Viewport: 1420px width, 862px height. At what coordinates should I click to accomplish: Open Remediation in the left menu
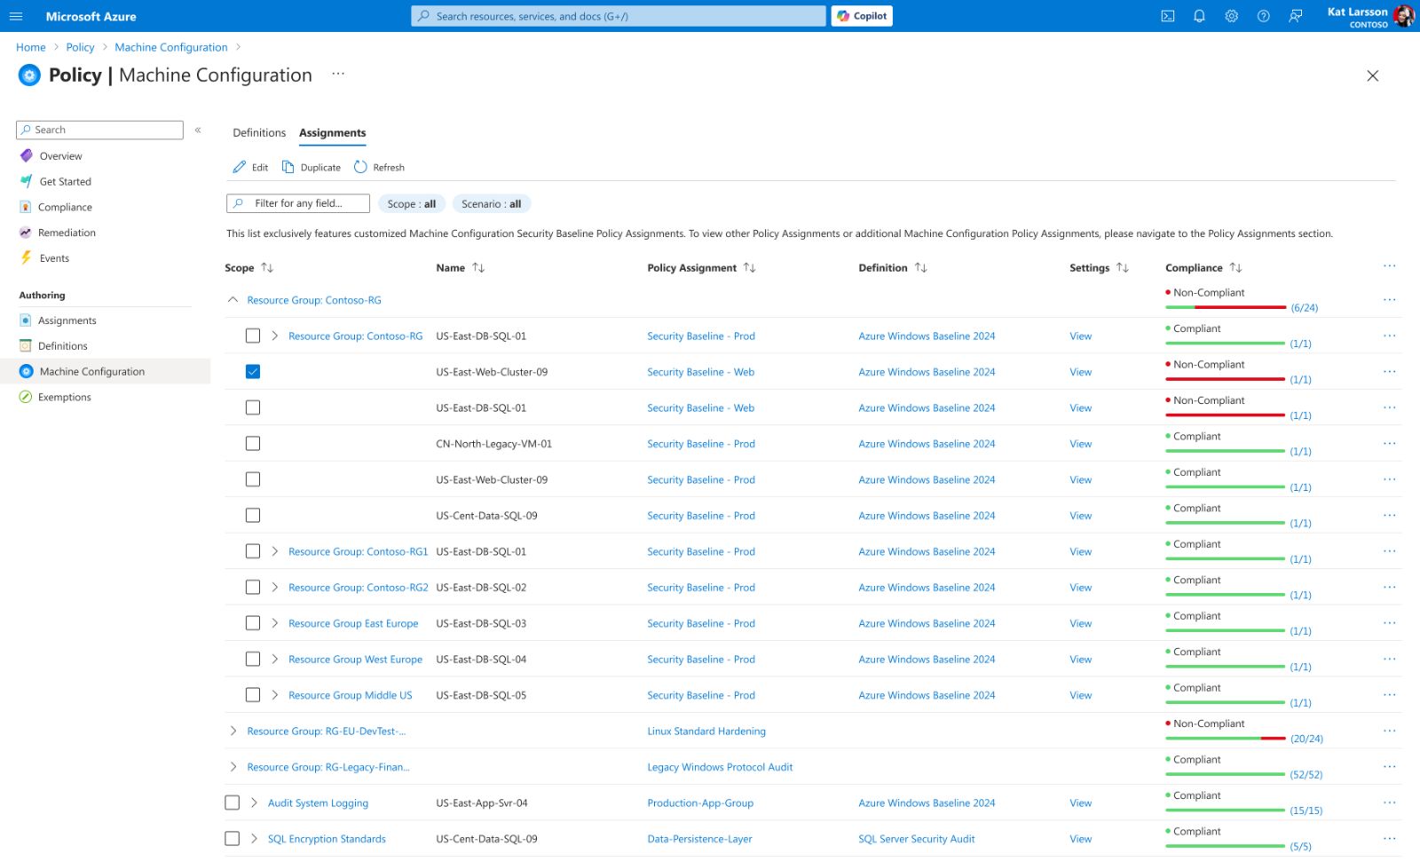coord(67,233)
